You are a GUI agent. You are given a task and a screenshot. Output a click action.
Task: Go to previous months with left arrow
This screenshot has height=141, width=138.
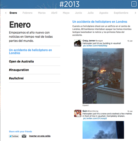tap(6, 13)
